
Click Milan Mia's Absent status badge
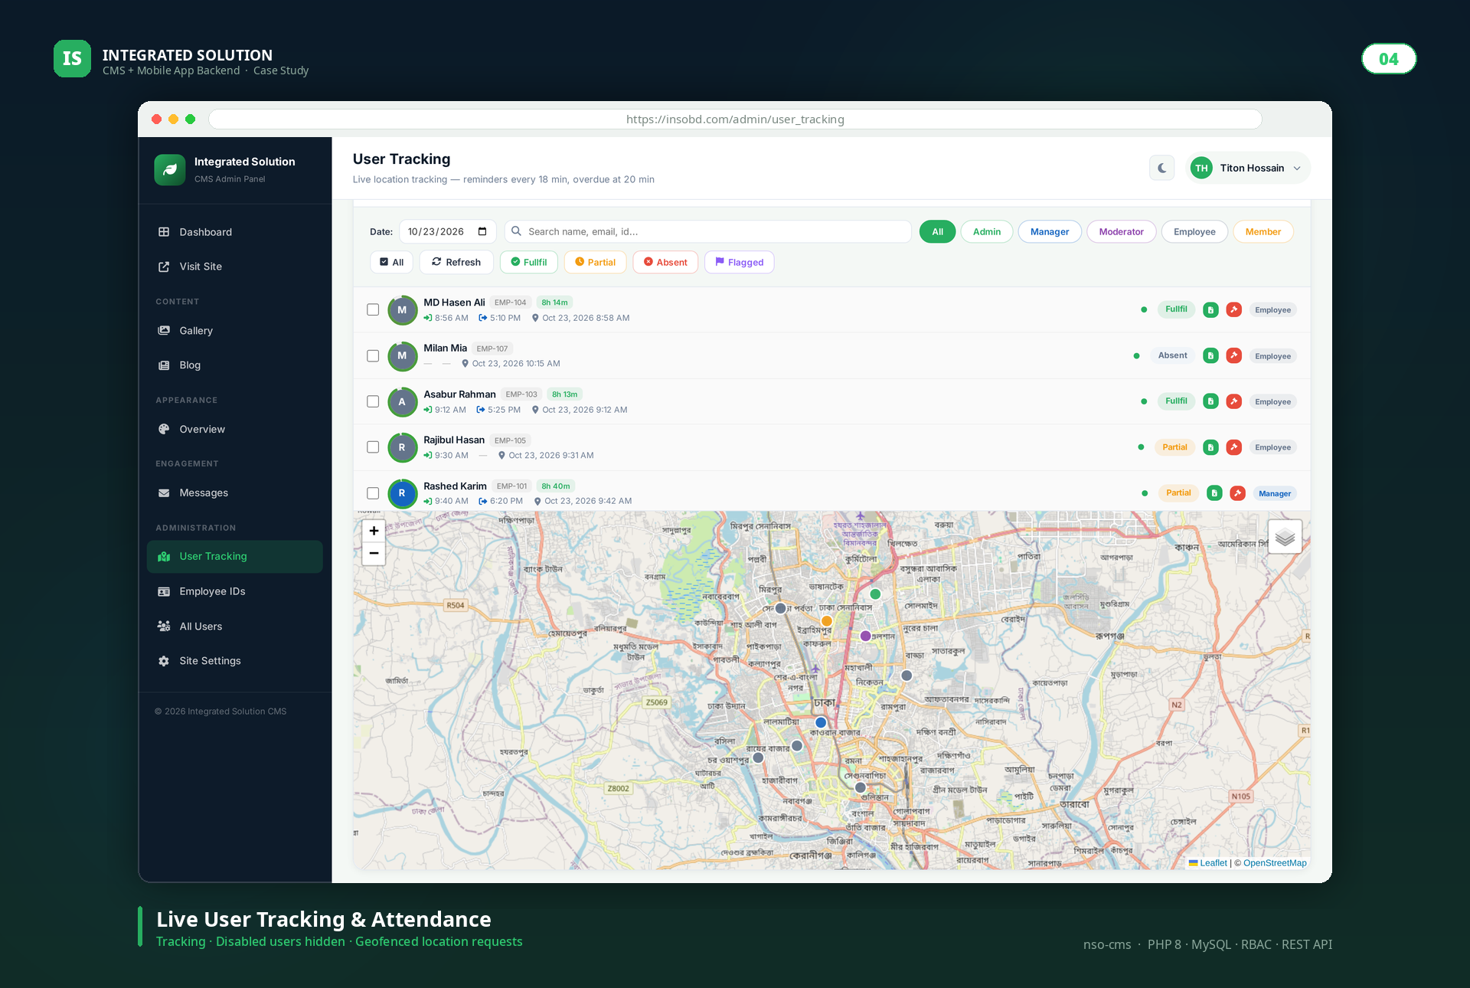pyautogui.click(x=1172, y=355)
